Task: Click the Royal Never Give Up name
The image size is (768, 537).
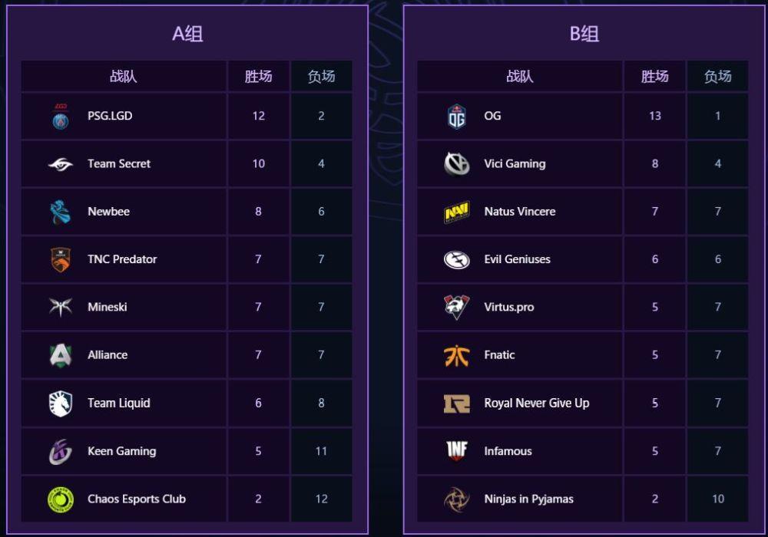Action: [536, 403]
